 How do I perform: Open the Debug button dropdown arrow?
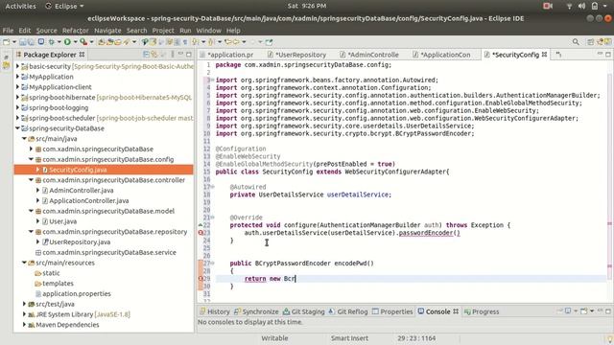(x=59, y=42)
